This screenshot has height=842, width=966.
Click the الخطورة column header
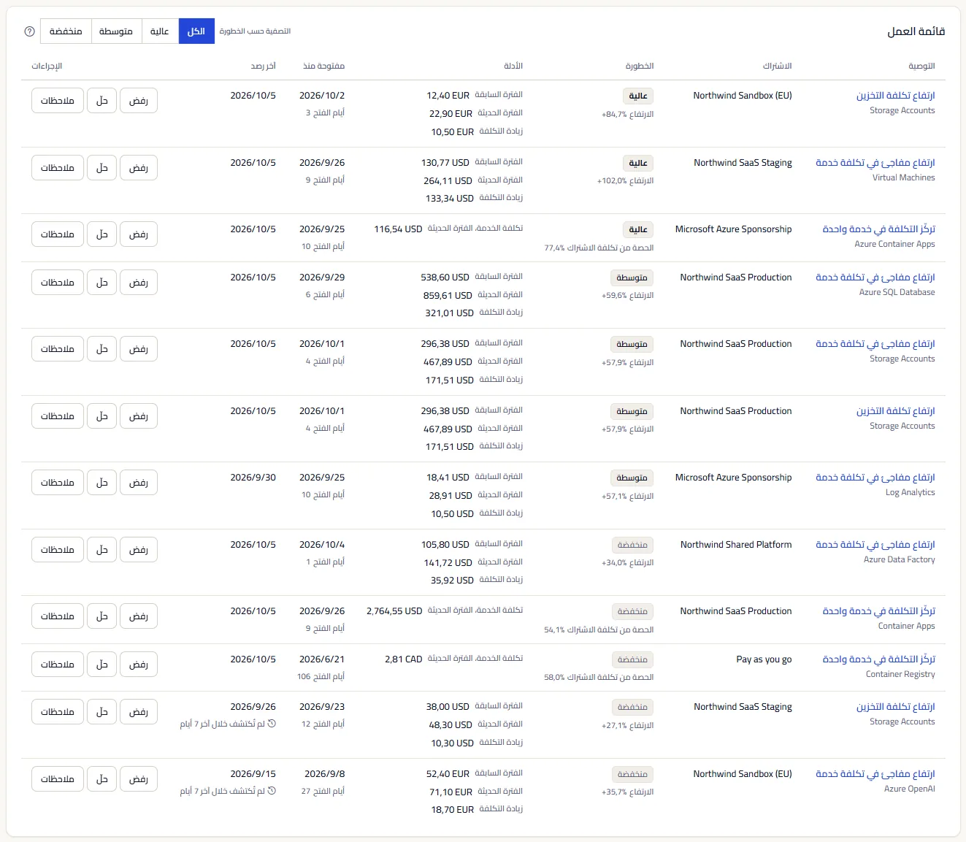640,66
